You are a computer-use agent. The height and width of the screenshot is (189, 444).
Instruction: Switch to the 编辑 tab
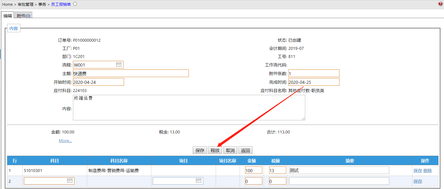[x=7, y=15]
